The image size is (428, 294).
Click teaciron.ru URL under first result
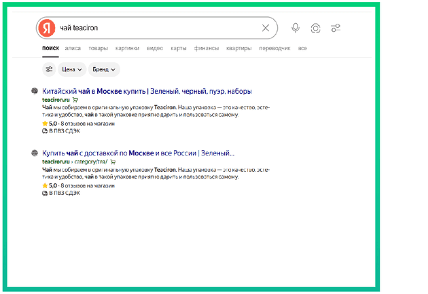tap(56, 100)
